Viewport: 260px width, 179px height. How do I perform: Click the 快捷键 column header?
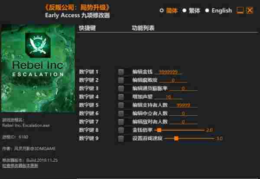87,28
